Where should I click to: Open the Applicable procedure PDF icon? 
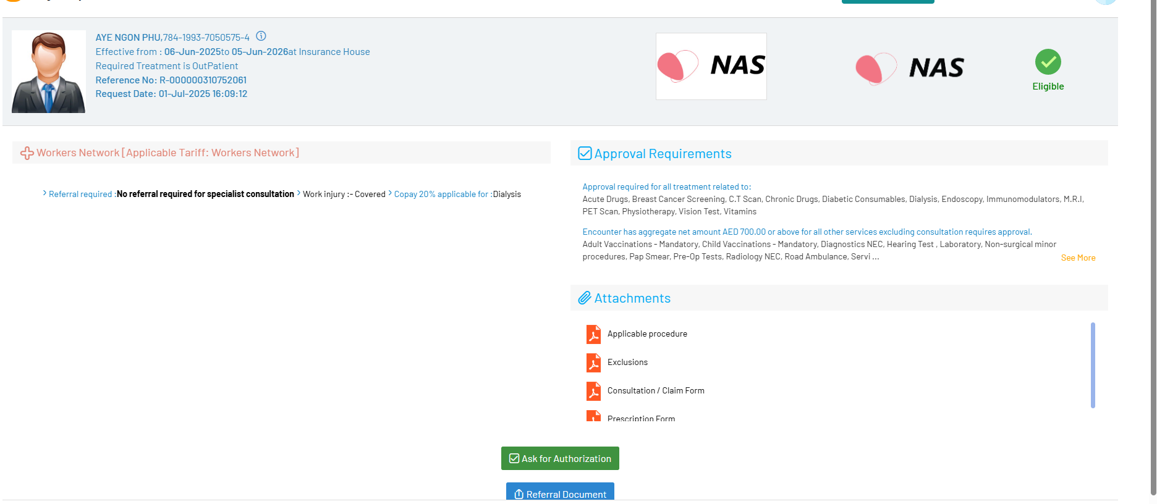(593, 334)
